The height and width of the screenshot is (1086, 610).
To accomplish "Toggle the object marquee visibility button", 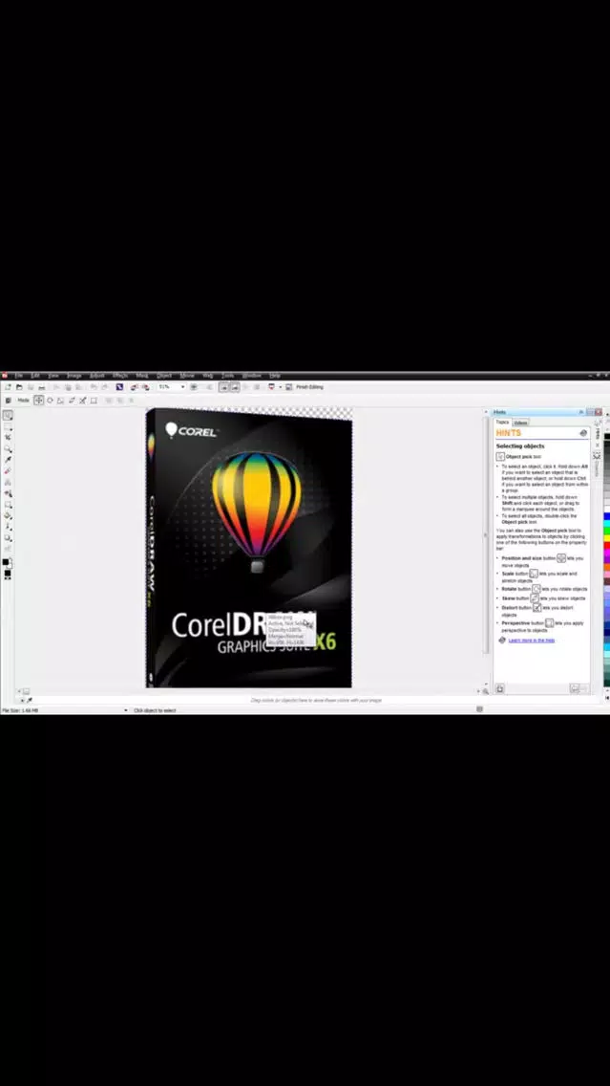I will [235, 387].
